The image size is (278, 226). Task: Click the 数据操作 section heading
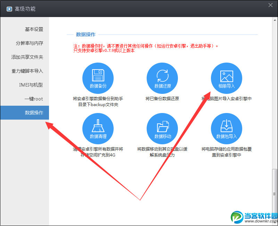[86, 34]
